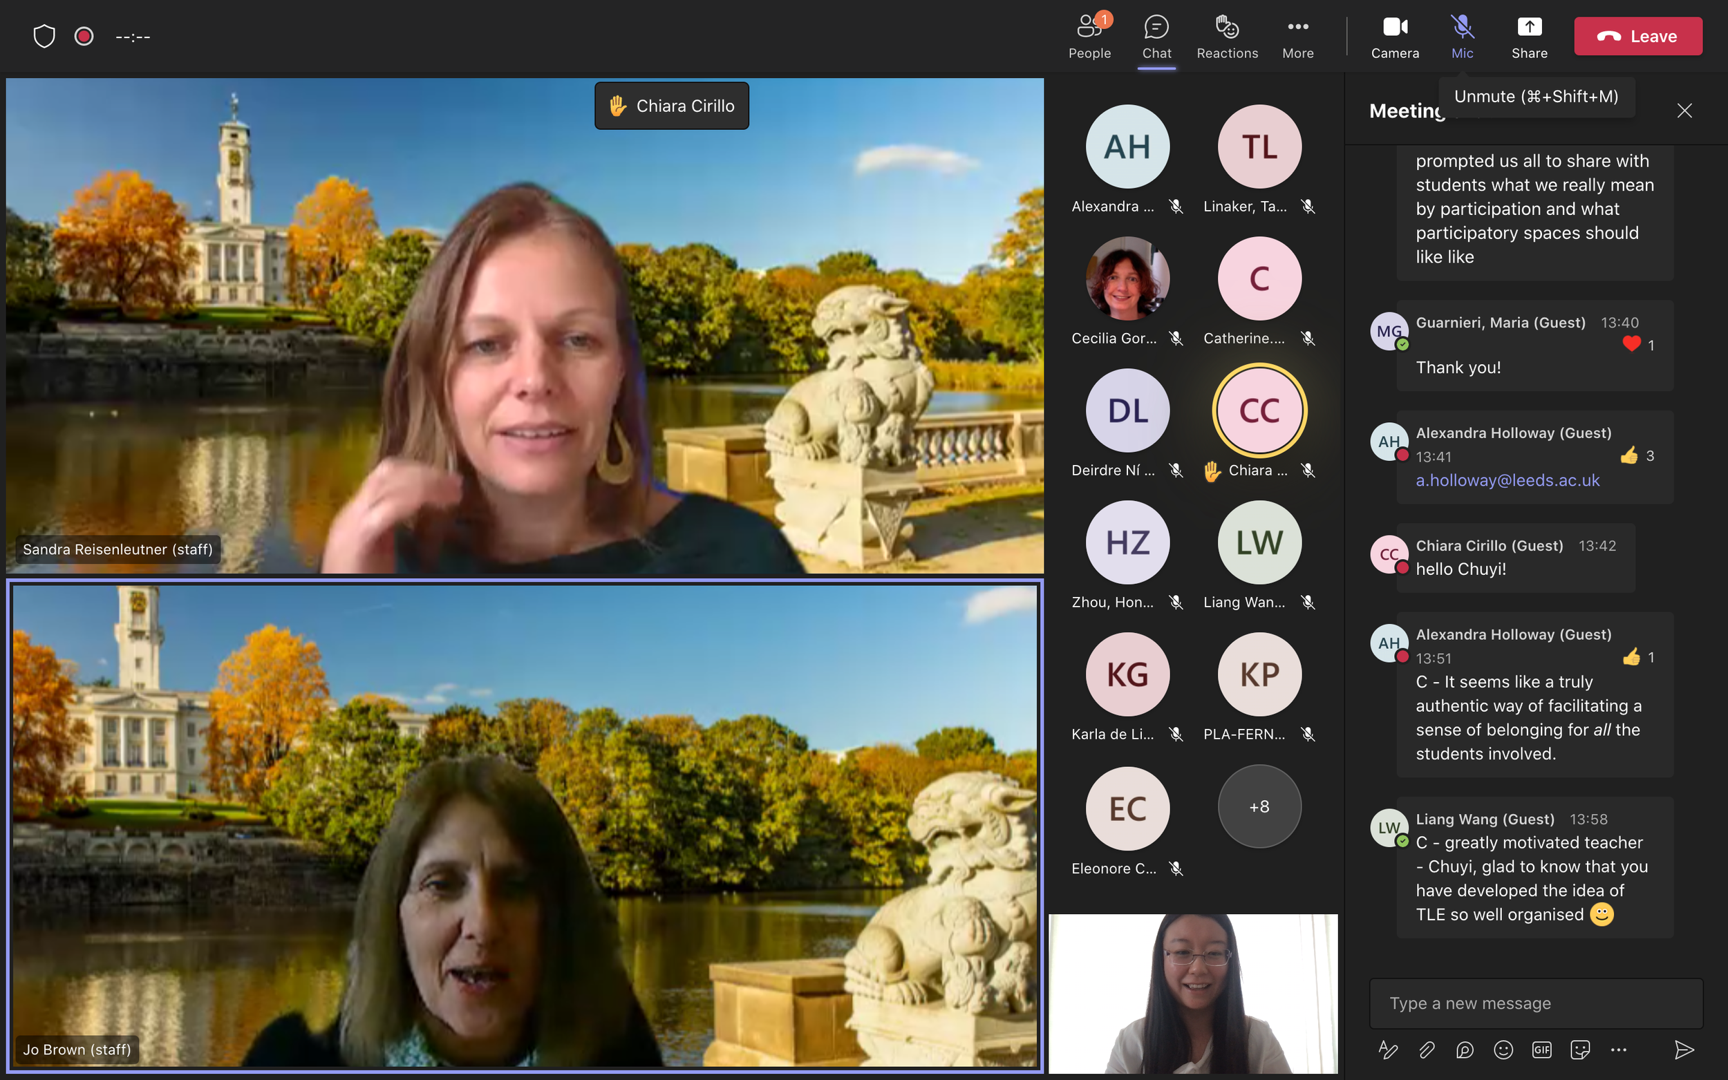Click the shield security icon

point(44,36)
